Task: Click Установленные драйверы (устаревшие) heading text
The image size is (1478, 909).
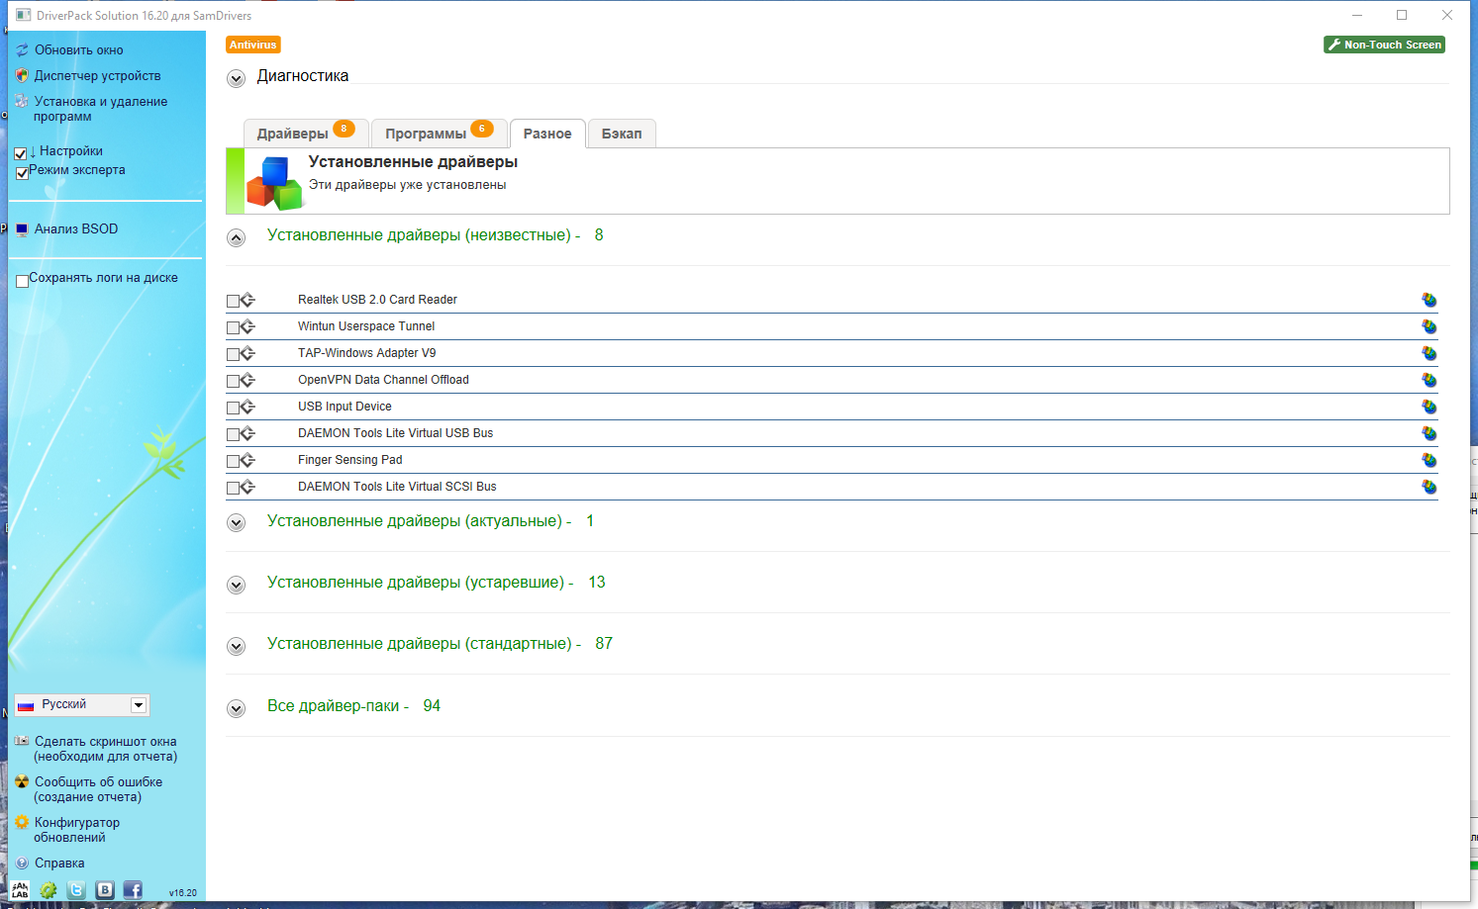Action: [x=420, y=583]
